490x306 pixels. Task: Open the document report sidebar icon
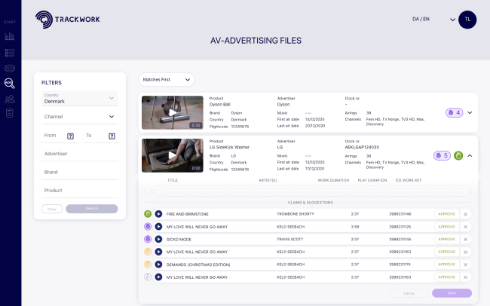click(10, 113)
